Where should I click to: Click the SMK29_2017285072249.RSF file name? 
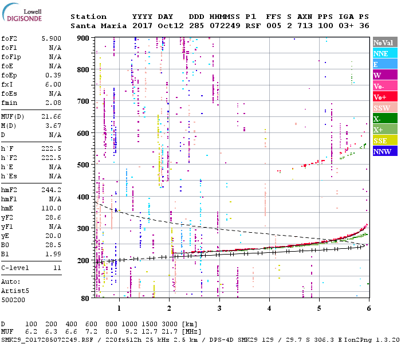(x=47, y=339)
